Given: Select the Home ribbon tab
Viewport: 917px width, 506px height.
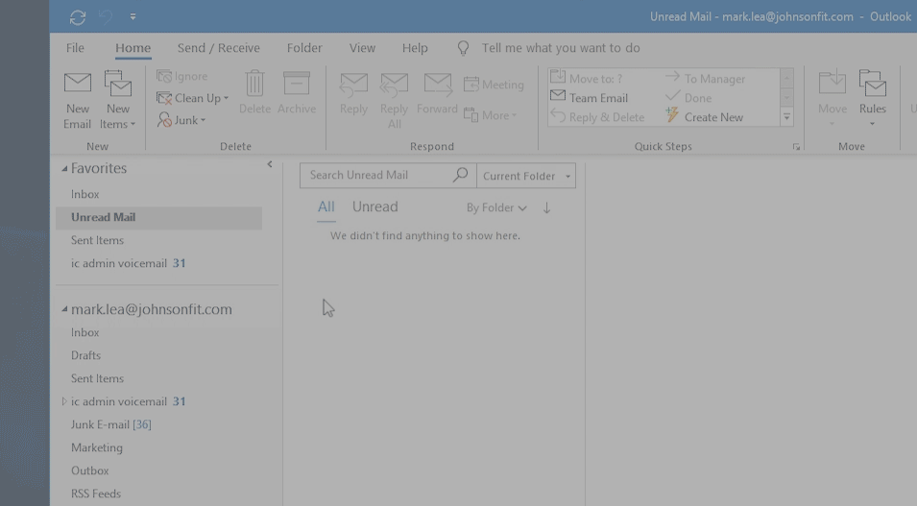Looking at the screenshot, I should (133, 48).
